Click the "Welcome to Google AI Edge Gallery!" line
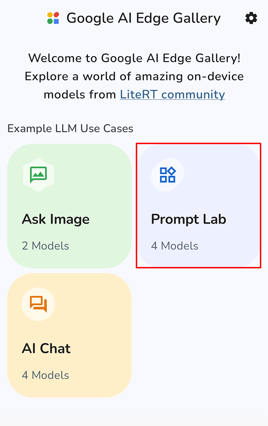The height and width of the screenshot is (426, 268). 134,58
